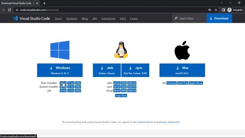Select Linux .tar.gz ARM 64
Viewport: 245px width, 138px height.
[x=132, y=90]
